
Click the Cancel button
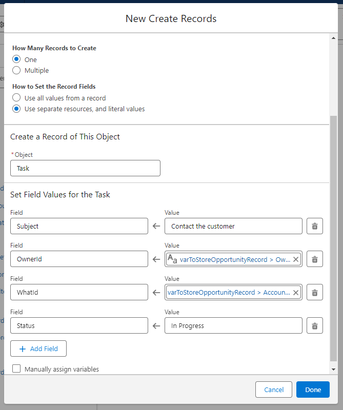coord(274,389)
